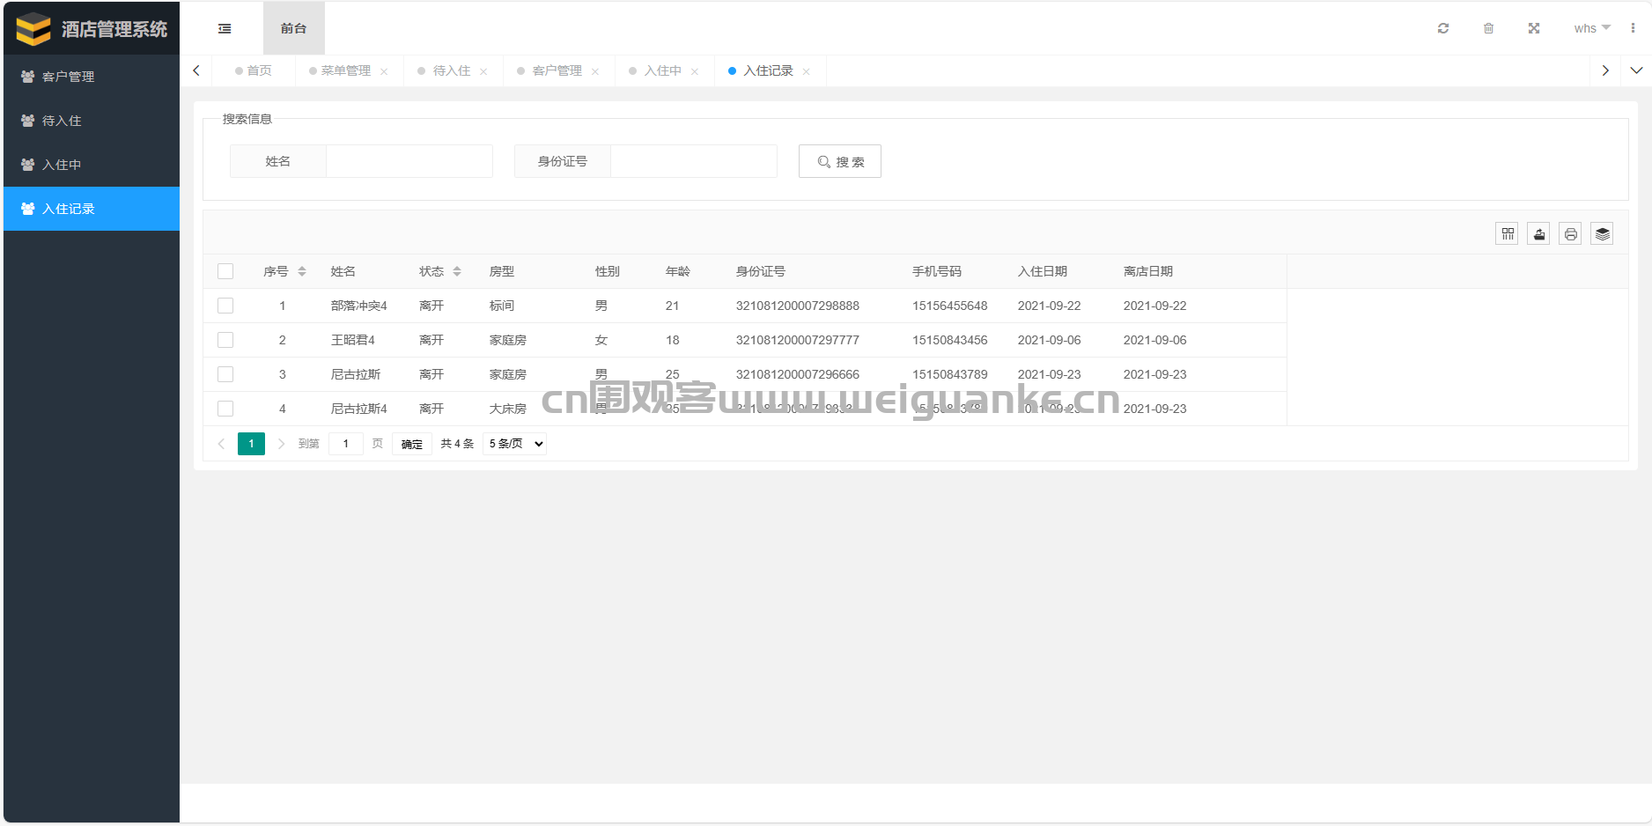Click the layers icon in table toolbar
Image resolution: width=1652 pixels, height=826 pixels.
pos(1603,233)
